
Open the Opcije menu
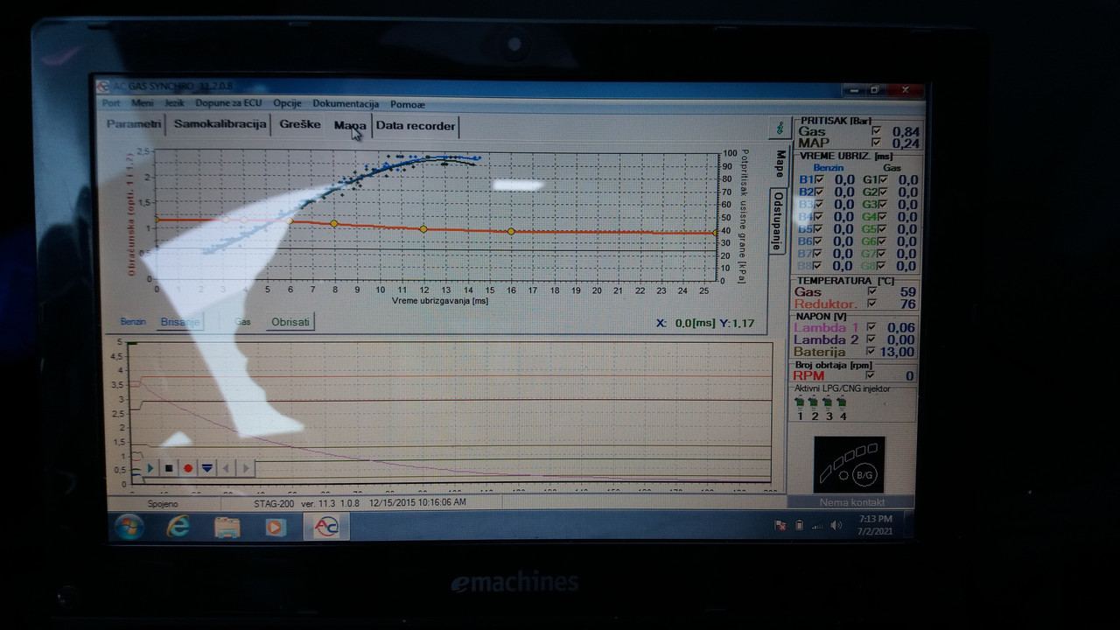[287, 103]
